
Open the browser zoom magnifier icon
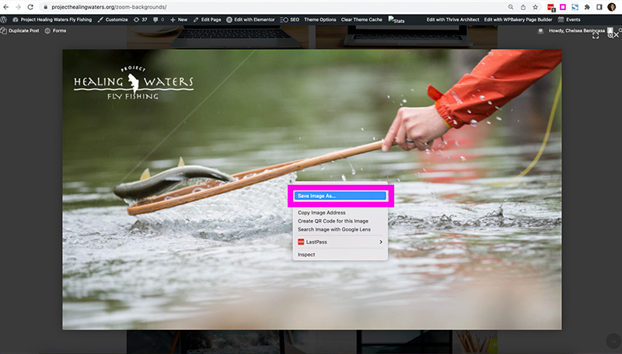coord(511,7)
